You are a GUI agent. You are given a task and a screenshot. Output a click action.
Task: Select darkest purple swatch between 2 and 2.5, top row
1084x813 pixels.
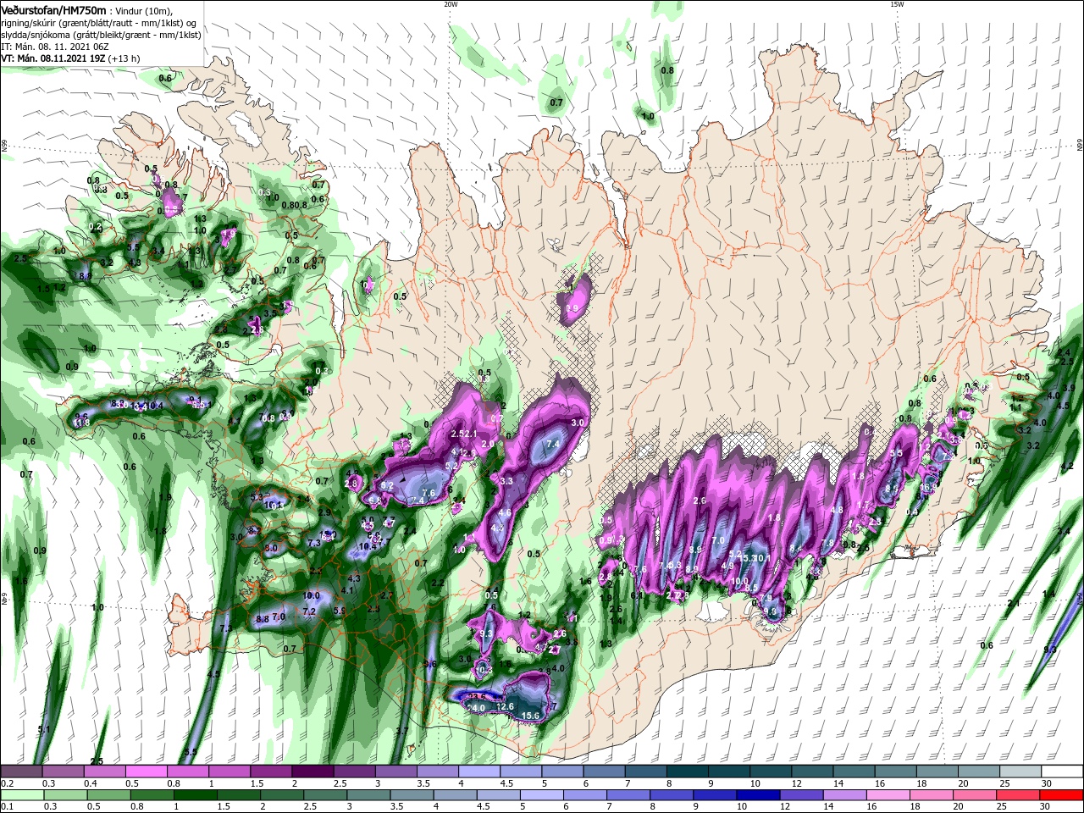(312, 772)
